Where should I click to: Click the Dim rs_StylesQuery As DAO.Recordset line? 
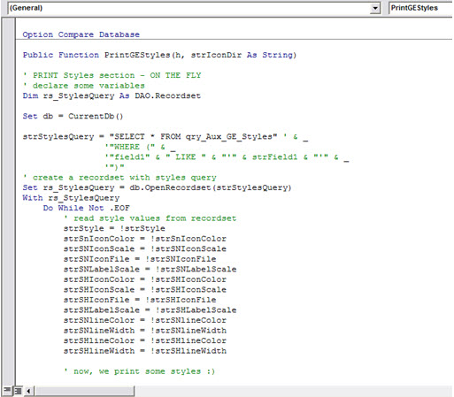112,95
